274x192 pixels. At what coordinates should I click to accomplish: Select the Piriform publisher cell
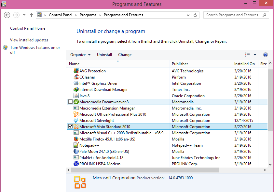(x=179, y=77)
